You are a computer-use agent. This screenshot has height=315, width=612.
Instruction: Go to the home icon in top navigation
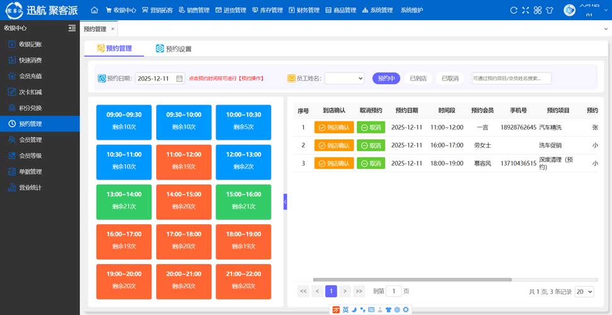tap(95, 10)
